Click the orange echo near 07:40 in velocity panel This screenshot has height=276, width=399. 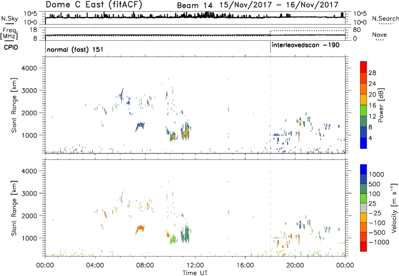[x=140, y=229]
